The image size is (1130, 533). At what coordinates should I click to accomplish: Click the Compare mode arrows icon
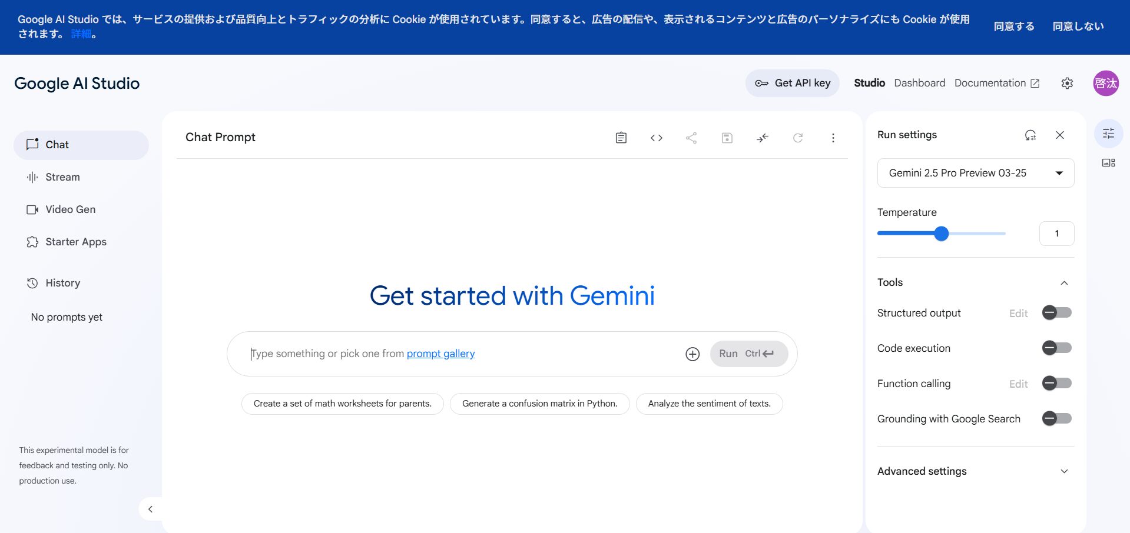click(x=762, y=138)
